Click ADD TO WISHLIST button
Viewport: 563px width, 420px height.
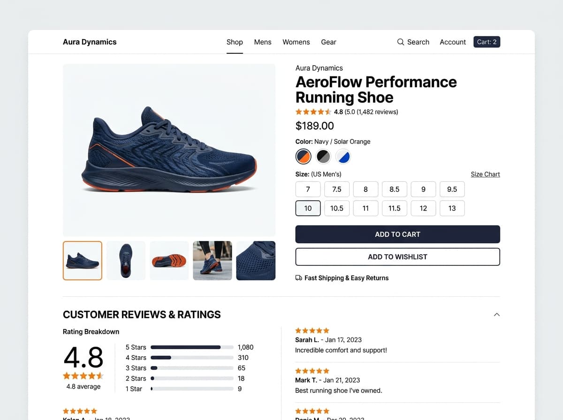pos(397,257)
